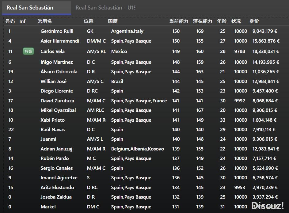The height and width of the screenshot is (213, 289).
Task: Select player Álvaro Odriozola
Action: (59, 71)
